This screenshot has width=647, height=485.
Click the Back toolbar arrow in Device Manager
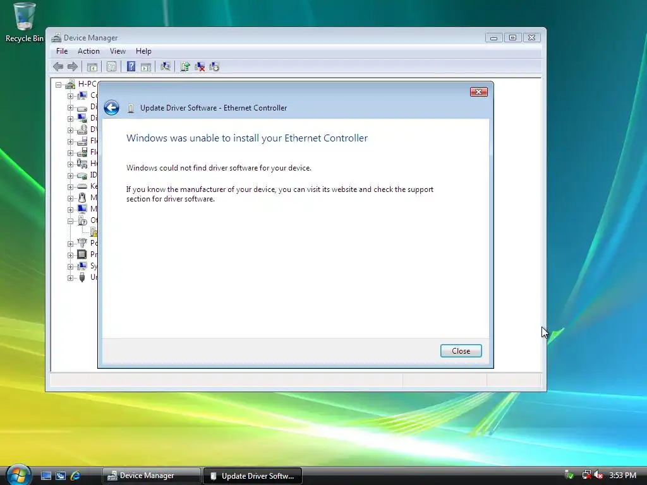click(58, 66)
